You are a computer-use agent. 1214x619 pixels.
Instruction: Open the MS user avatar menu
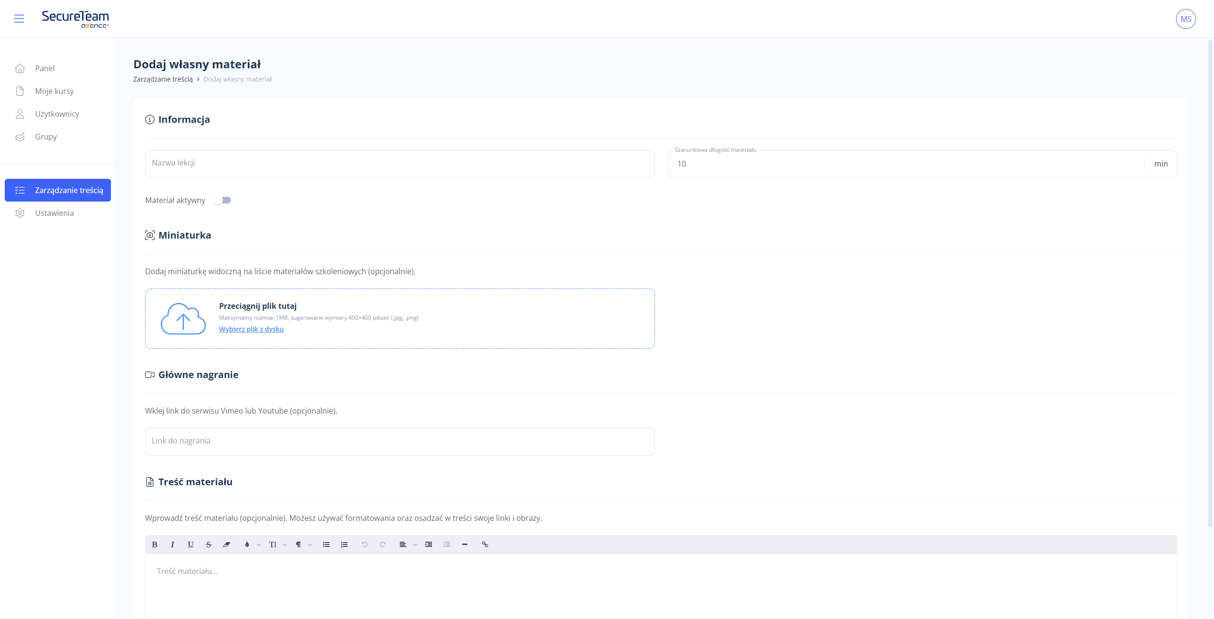(x=1186, y=19)
